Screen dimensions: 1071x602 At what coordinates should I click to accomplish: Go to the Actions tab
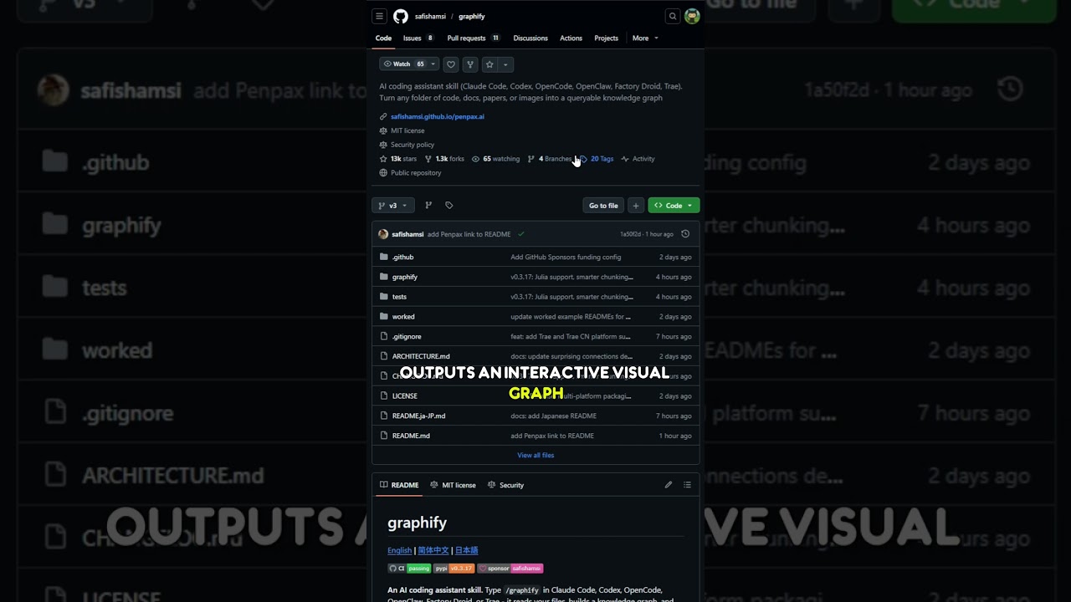coord(571,38)
